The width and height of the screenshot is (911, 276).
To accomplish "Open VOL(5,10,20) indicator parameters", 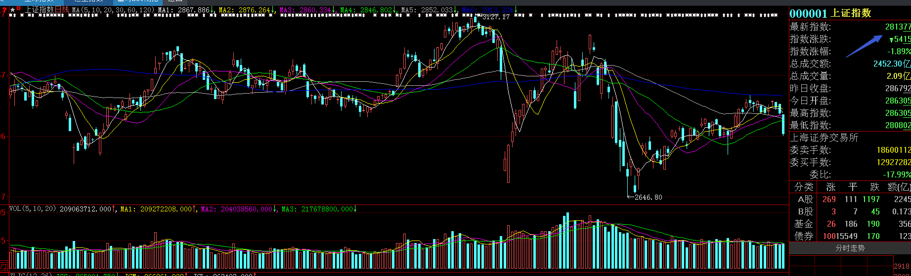I will pyautogui.click(x=33, y=209).
